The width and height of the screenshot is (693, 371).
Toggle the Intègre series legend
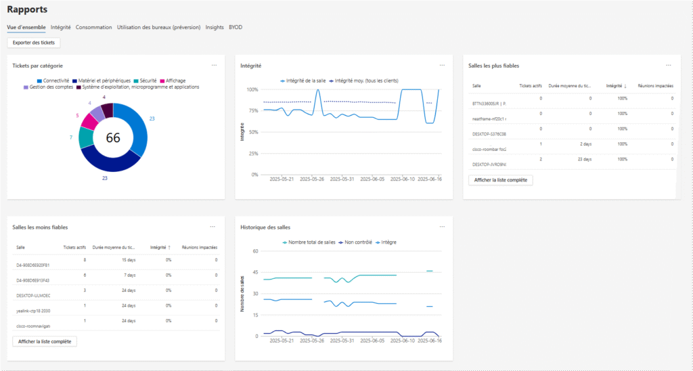[386, 242]
